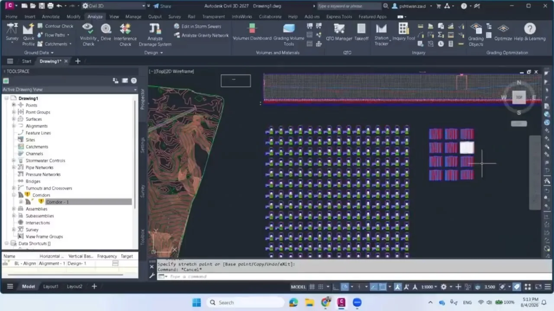The height and width of the screenshot is (311, 554).
Task: Toggle object snap tracking in status bar
Action: 373,287
